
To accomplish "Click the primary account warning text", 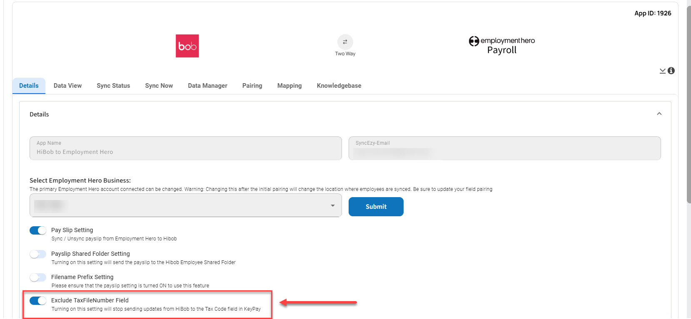I will (x=261, y=189).
